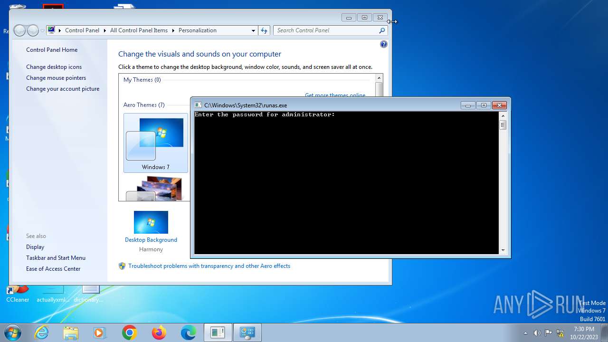The image size is (608, 342).
Task: Open Desktop Background Harmony settings
Action: (151, 231)
